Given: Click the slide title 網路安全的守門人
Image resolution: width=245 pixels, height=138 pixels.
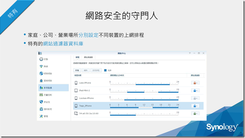Looking at the screenshot, I should tap(122, 16).
